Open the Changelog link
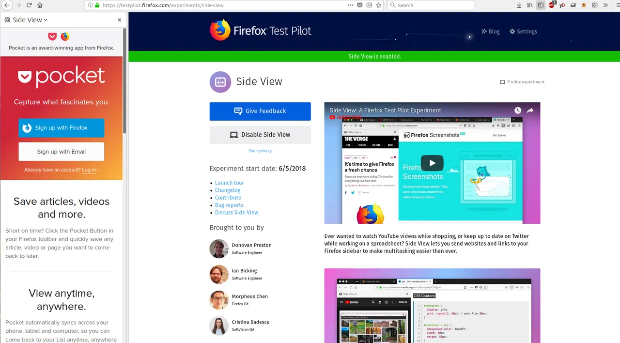 click(x=228, y=190)
